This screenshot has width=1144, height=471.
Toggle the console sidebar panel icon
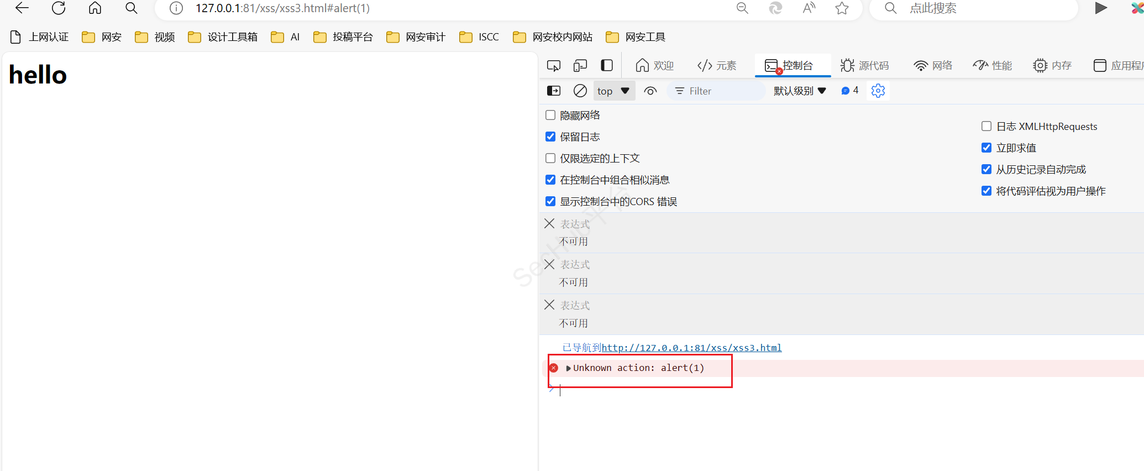pyautogui.click(x=553, y=91)
